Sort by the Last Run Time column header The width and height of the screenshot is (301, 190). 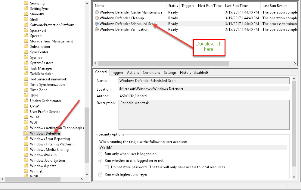[x=242, y=6]
